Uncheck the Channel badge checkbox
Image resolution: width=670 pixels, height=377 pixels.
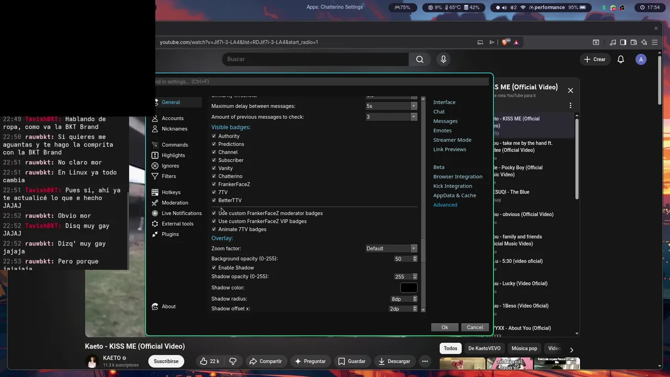(214, 152)
